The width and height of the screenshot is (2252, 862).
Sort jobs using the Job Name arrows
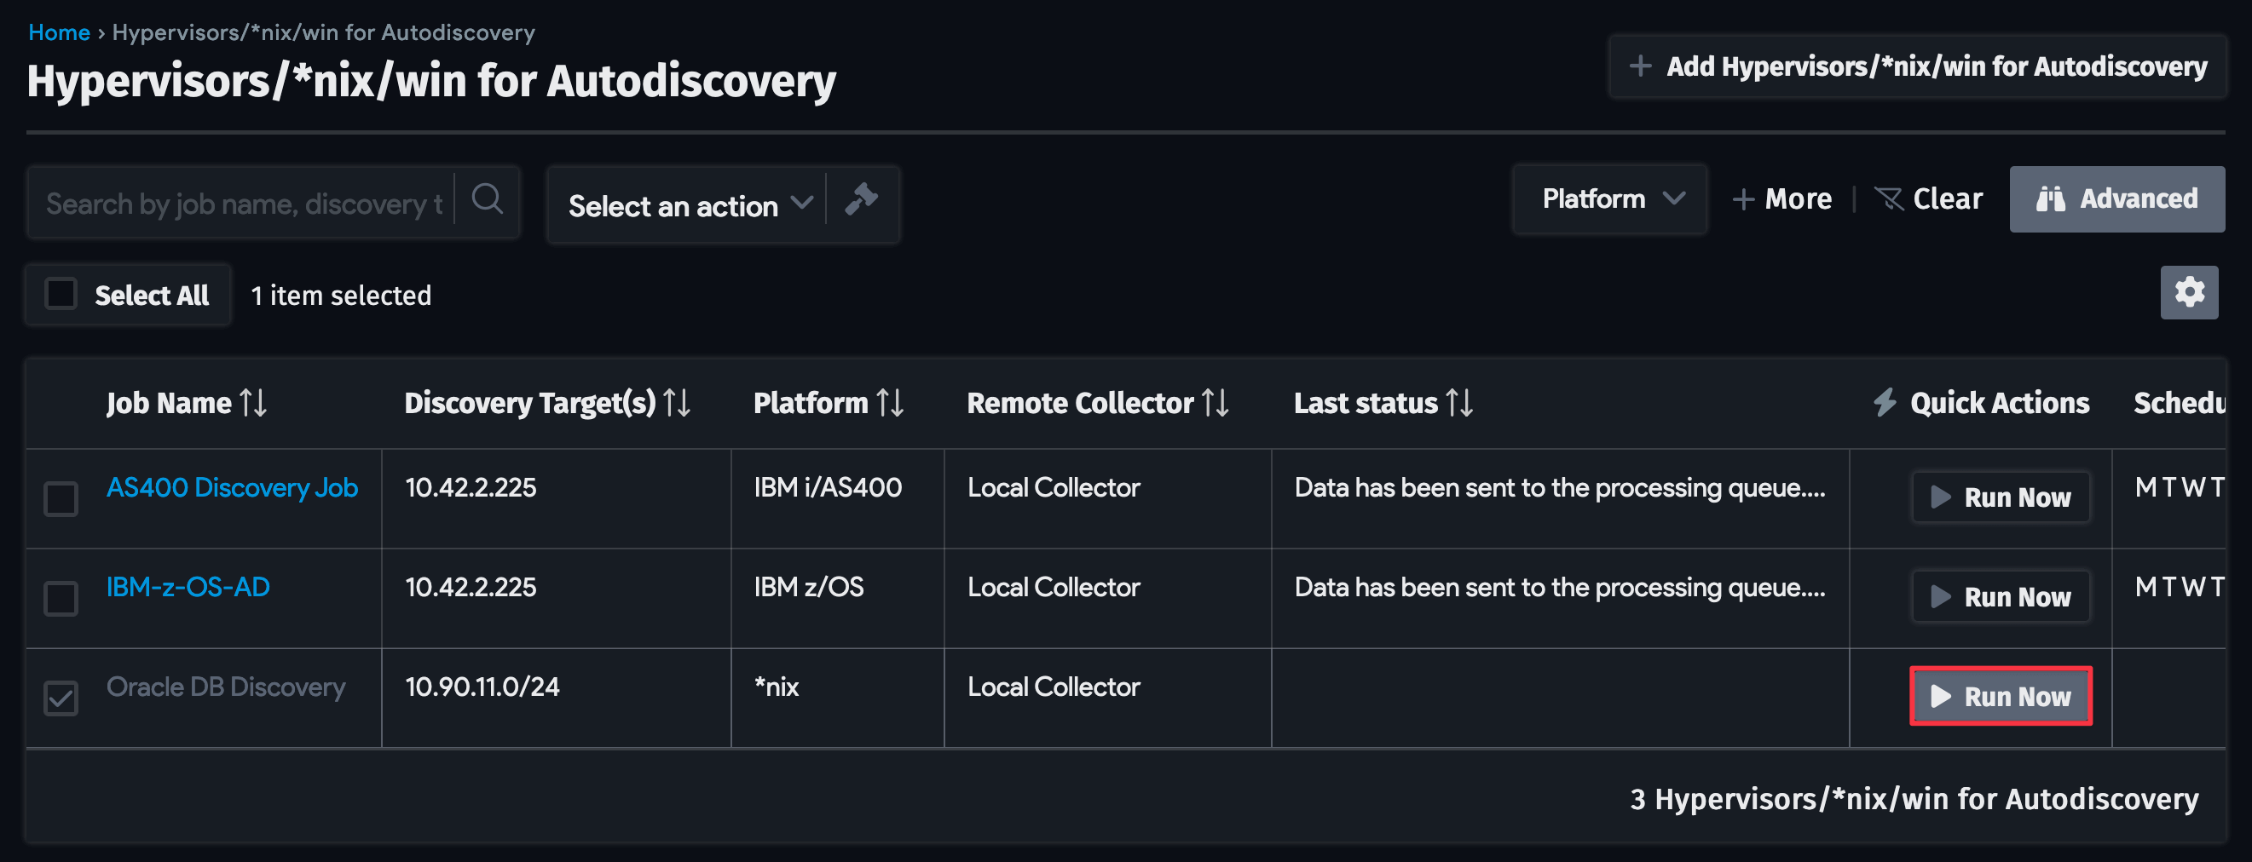click(254, 403)
